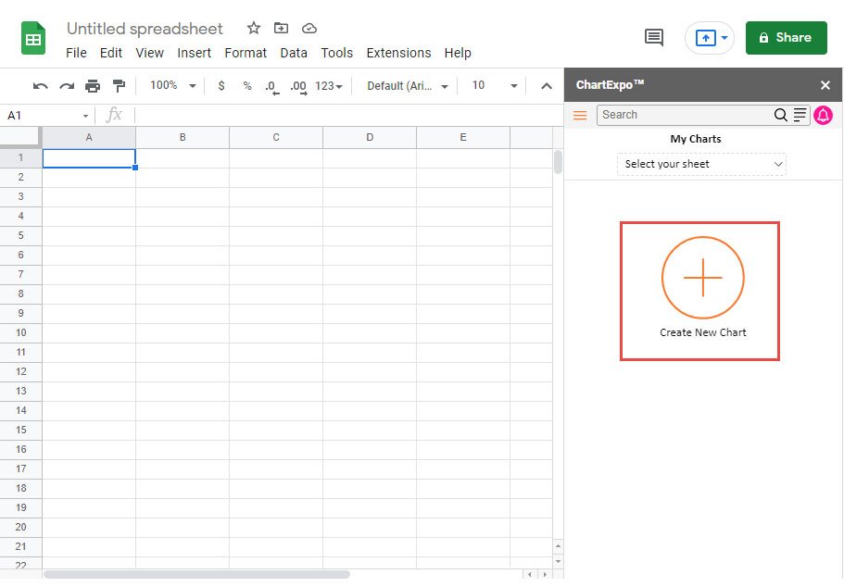Open the Extensions menu

coord(398,53)
